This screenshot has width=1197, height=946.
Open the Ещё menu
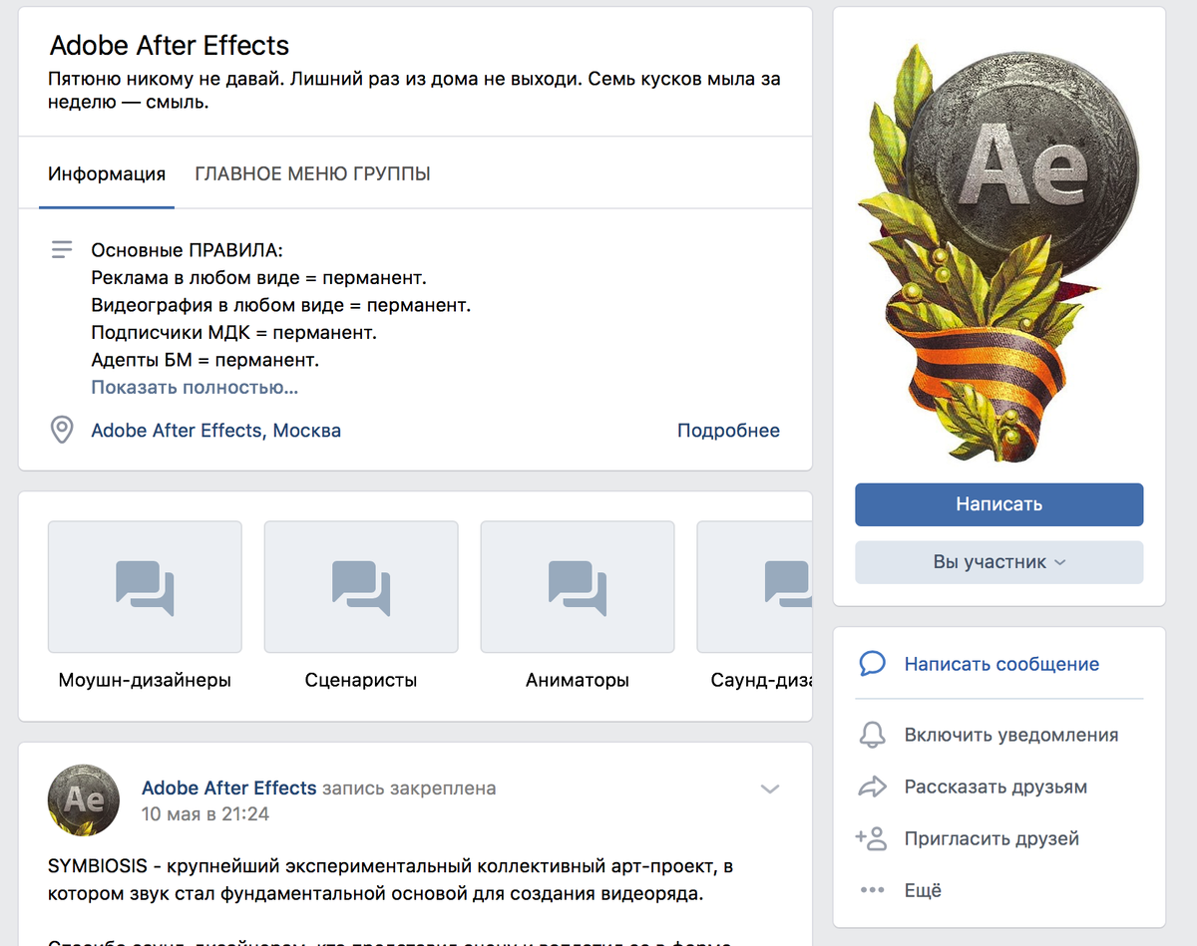point(923,890)
